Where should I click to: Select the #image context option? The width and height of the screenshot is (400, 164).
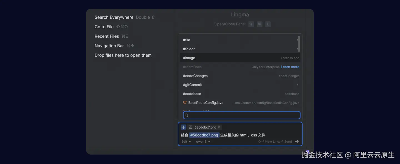239,58
